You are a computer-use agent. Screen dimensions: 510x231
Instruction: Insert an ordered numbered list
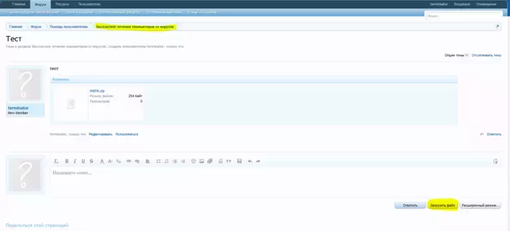tap(167, 161)
